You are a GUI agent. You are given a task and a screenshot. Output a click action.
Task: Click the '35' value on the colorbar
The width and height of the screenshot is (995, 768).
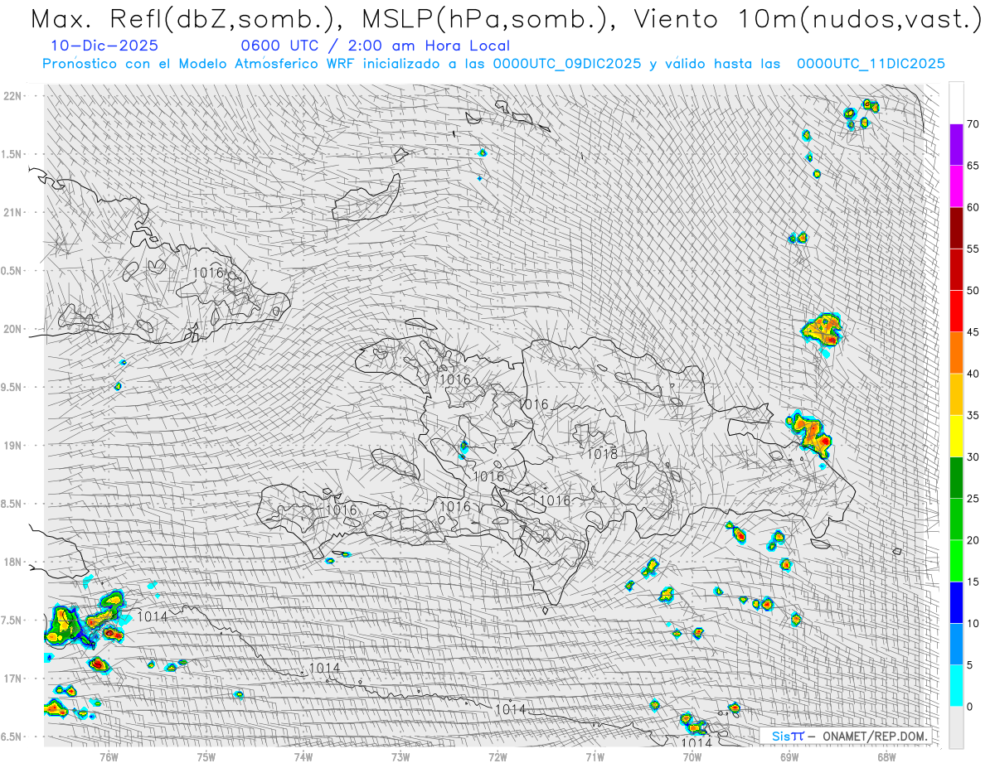pos(973,415)
